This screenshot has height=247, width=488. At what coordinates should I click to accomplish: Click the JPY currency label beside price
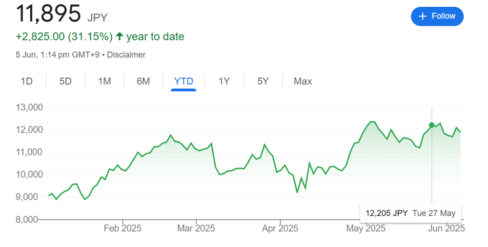pyautogui.click(x=97, y=18)
